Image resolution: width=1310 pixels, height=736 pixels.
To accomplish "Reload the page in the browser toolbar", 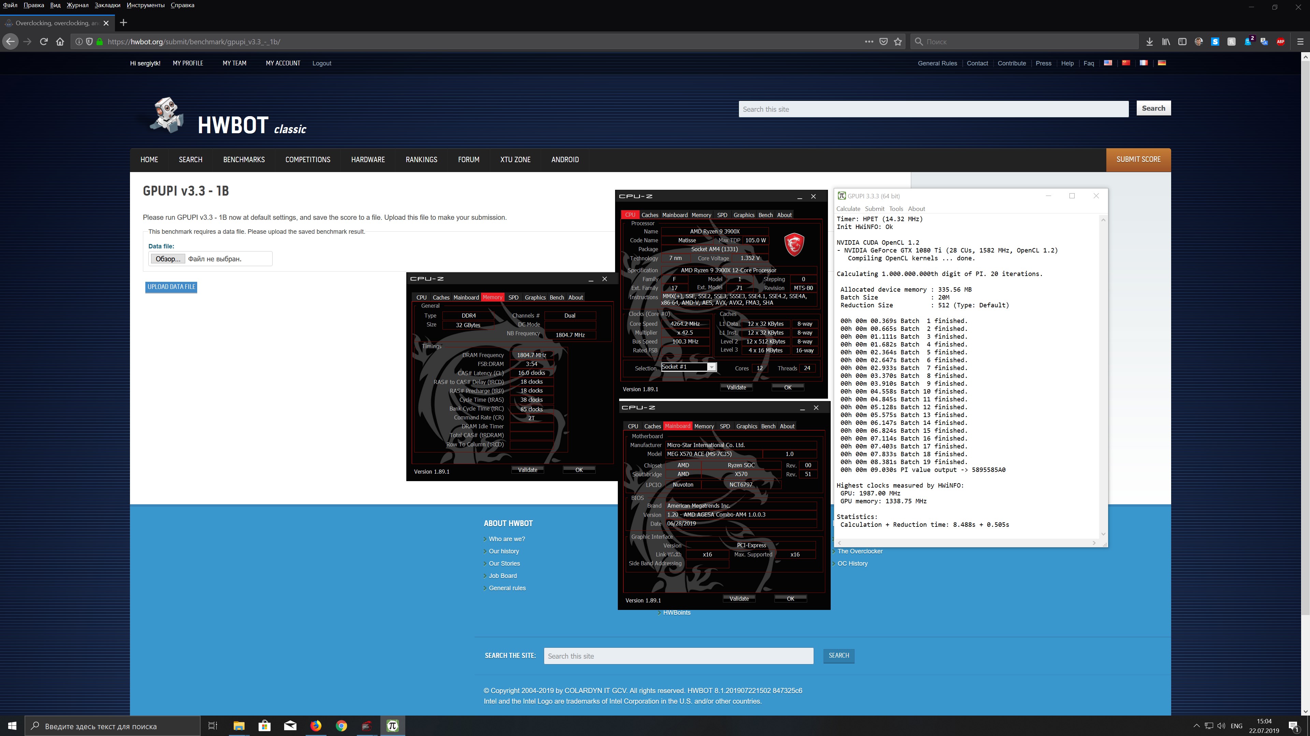I will [x=44, y=42].
